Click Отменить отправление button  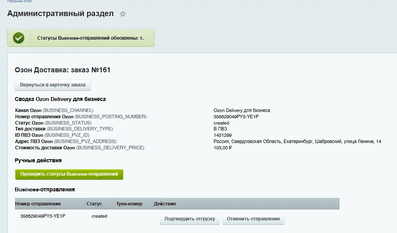tap(253, 219)
